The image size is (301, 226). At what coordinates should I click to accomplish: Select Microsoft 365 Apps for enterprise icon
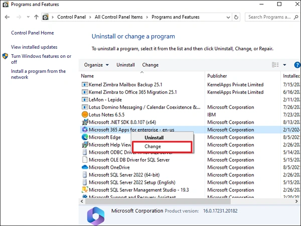tap(85, 130)
